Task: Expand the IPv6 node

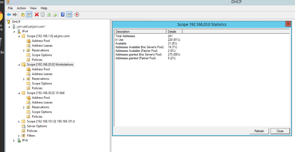Action: [14, 140]
